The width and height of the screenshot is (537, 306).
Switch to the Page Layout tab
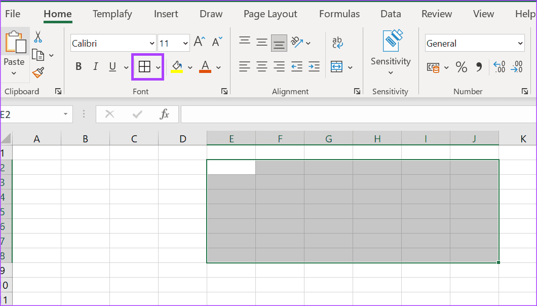click(270, 14)
